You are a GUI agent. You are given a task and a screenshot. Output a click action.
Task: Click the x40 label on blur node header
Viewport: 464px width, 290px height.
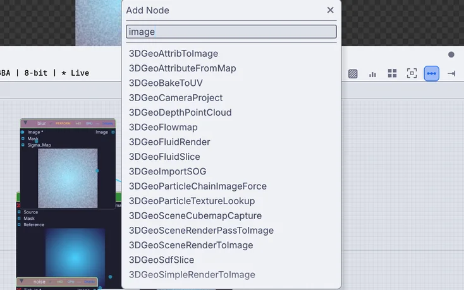(78, 124)
